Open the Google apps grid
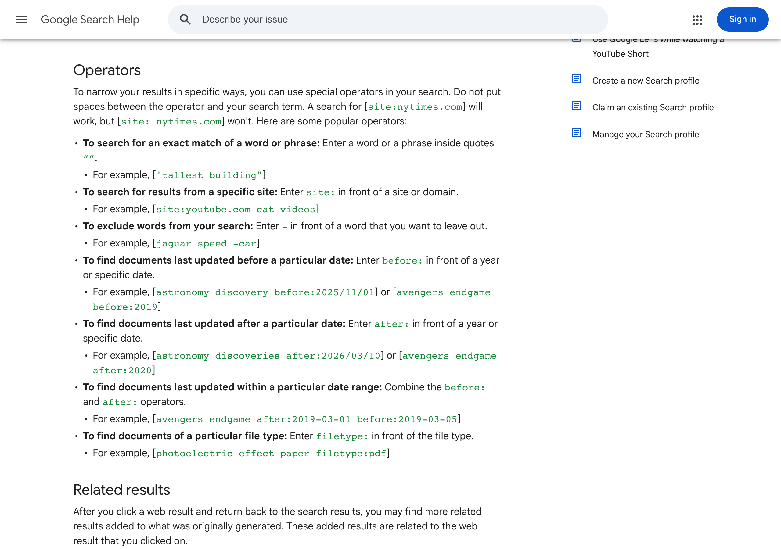781x549 pixels. pyautogui.click(x=697, y=20)
